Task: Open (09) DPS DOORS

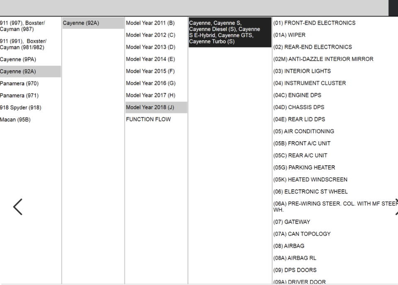Action: pyautogui.click(x=295, y=270)
